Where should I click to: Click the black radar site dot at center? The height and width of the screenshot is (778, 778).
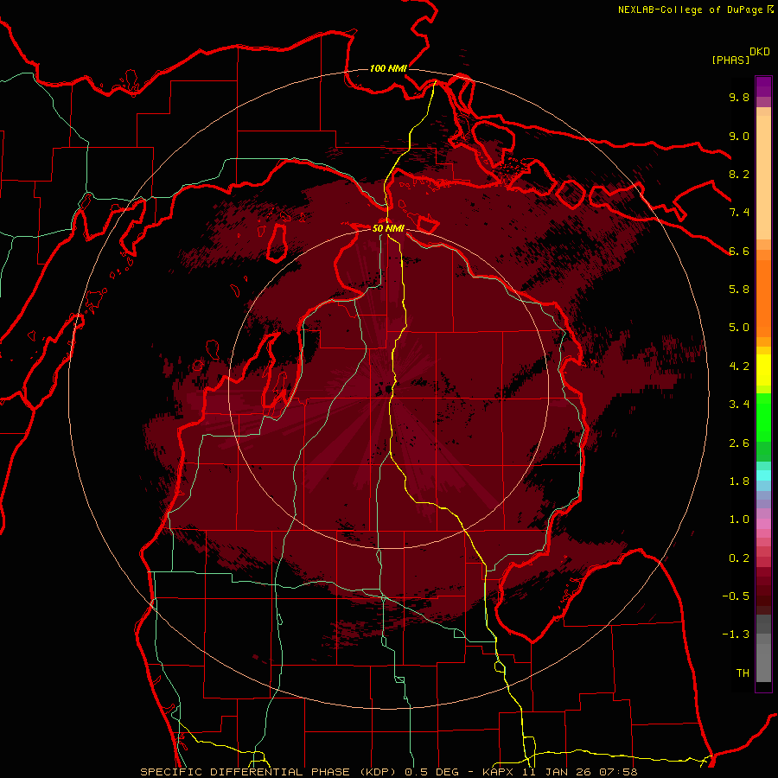388,388
